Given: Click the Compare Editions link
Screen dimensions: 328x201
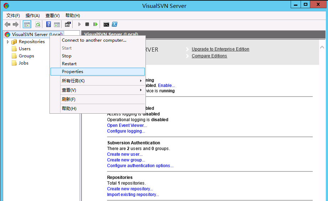Looking at the screenshot, I should 210,56.
